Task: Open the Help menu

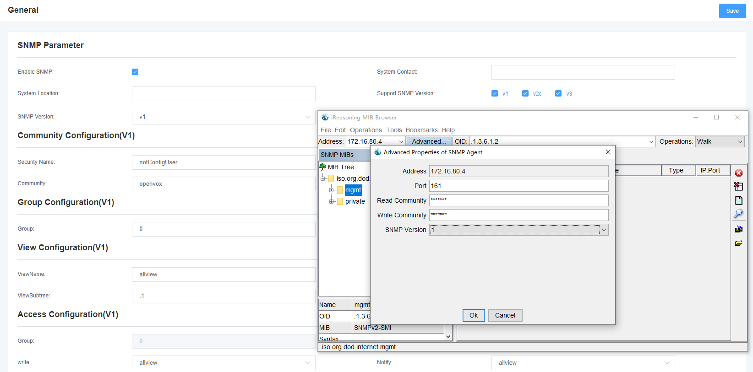Action: pos(448,130)
